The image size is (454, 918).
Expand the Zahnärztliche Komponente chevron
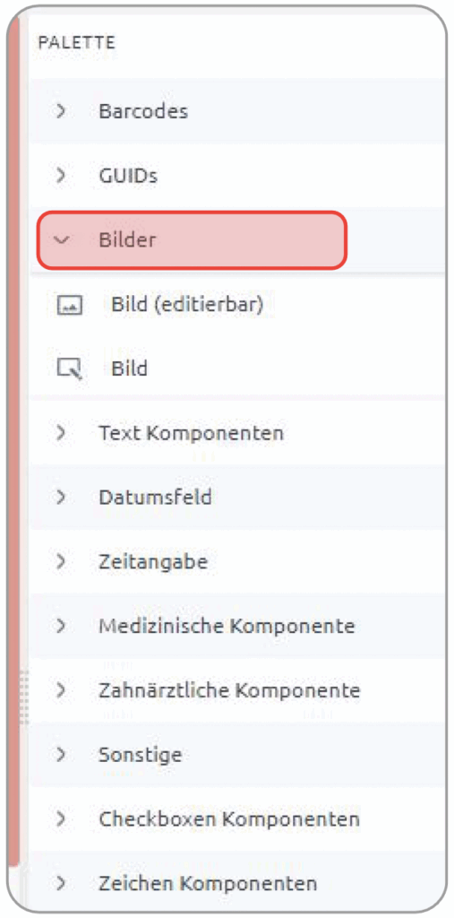click(x=60, y=691)
